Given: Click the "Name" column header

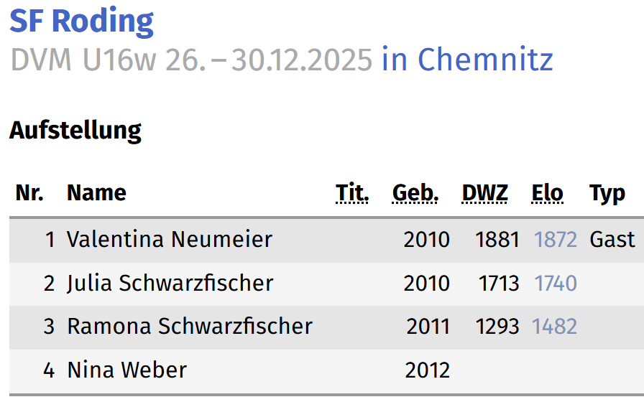Looking at the screenshot, I should click(96, 193).
